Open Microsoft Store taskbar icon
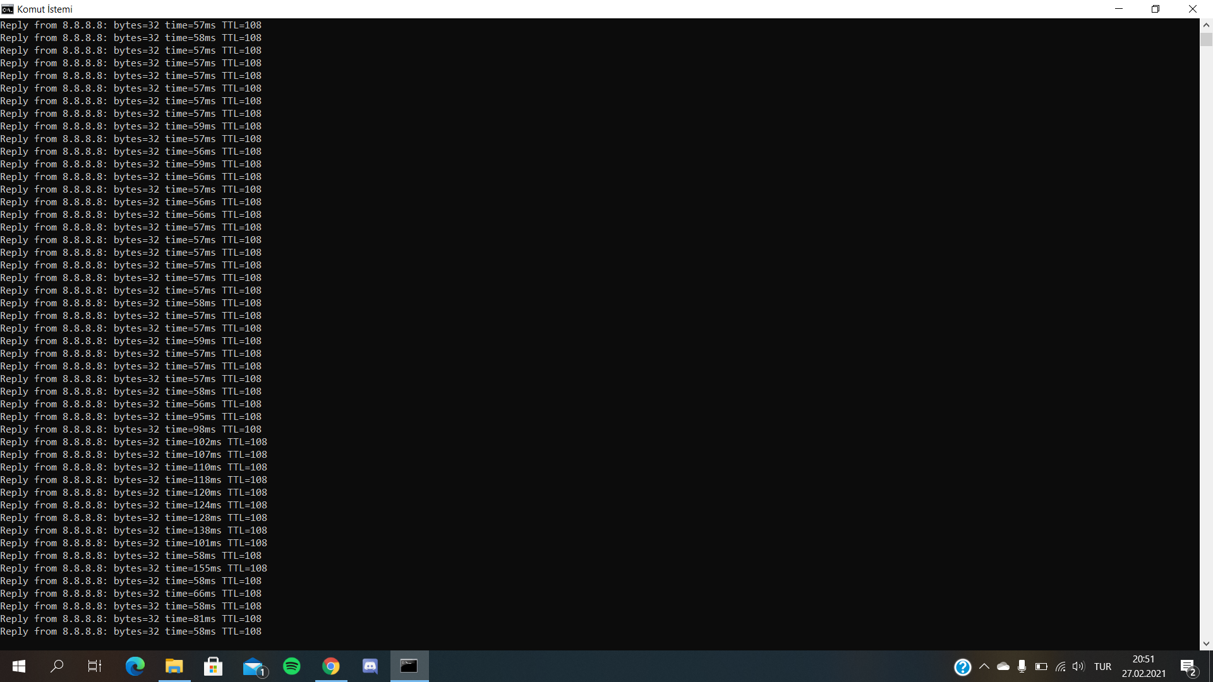 (213, 666)
